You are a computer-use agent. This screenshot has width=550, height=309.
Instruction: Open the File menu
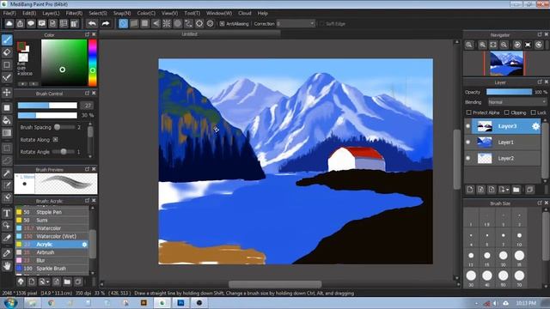tap(9, 14)
